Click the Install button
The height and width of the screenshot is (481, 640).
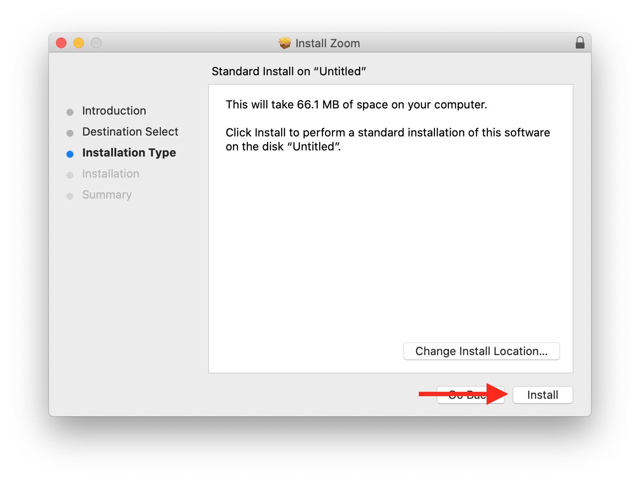(x=543, y=395)
